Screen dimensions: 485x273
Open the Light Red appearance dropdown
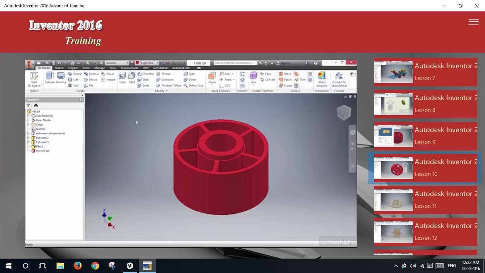[147, 63]
